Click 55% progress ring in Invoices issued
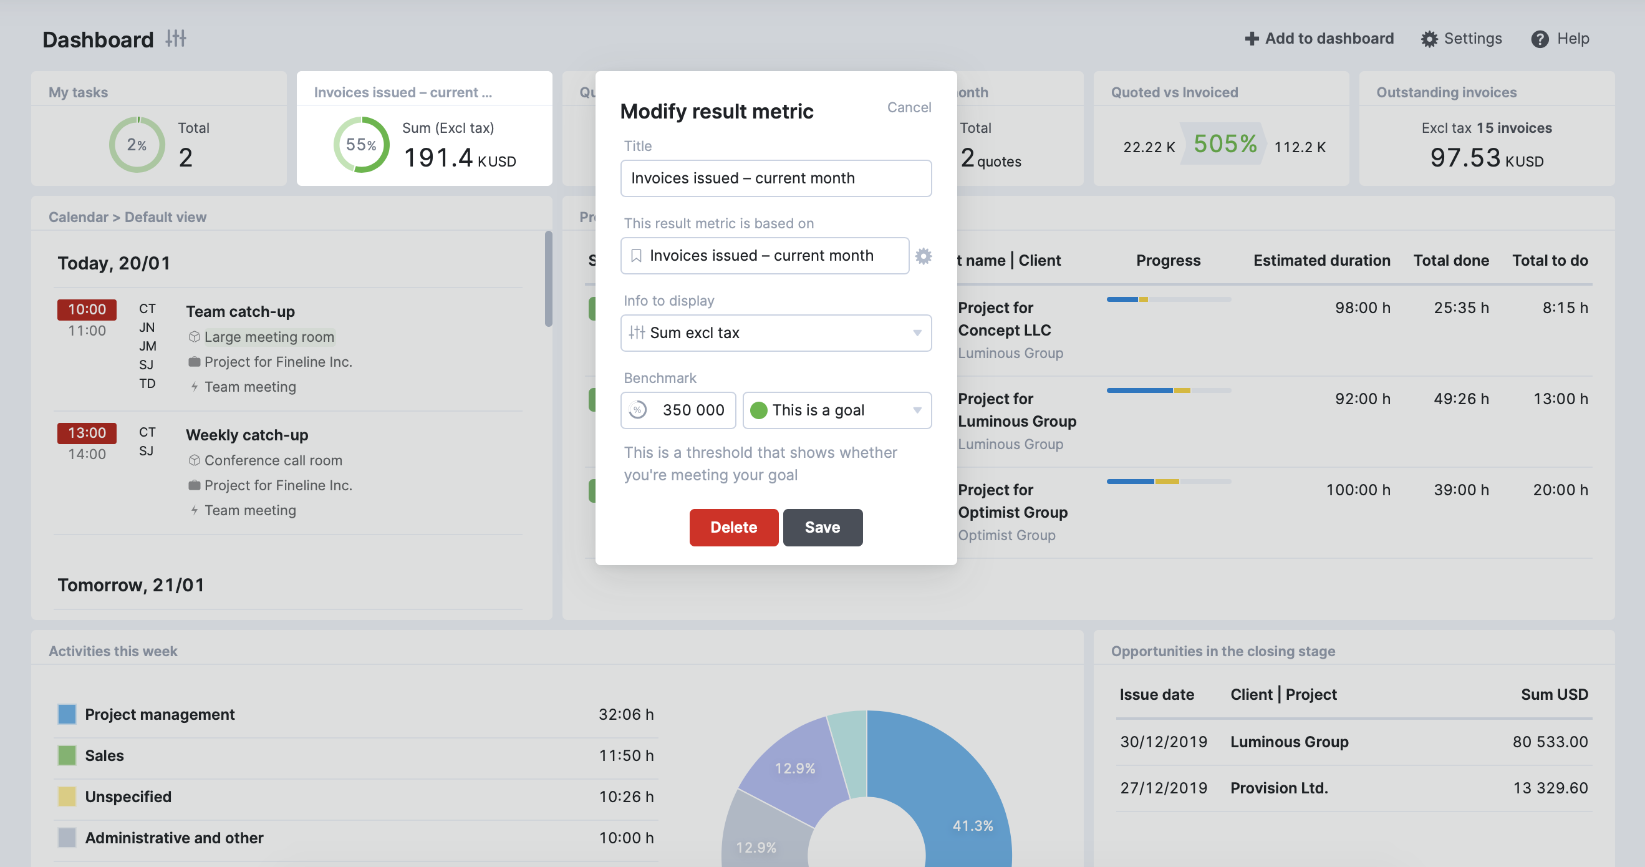Viewport: 1645px width, 867px height. click(362, 144)
